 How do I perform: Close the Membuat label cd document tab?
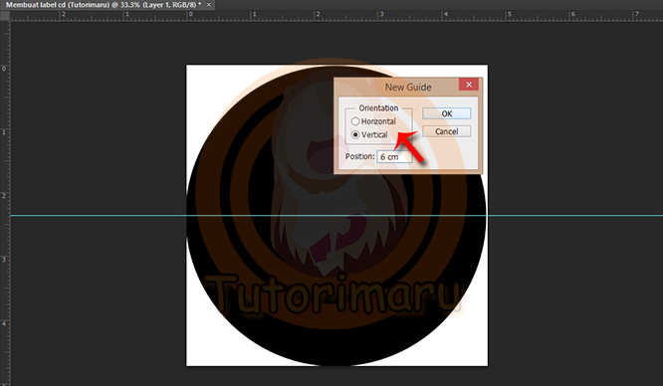point(208,5)
